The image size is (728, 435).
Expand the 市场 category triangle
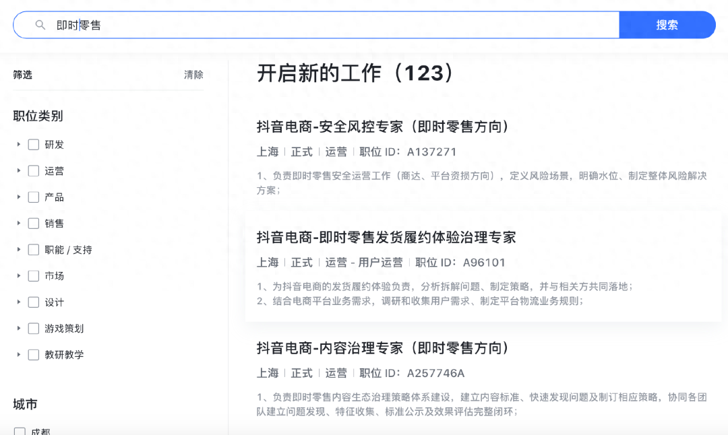(x=19, y=276)
